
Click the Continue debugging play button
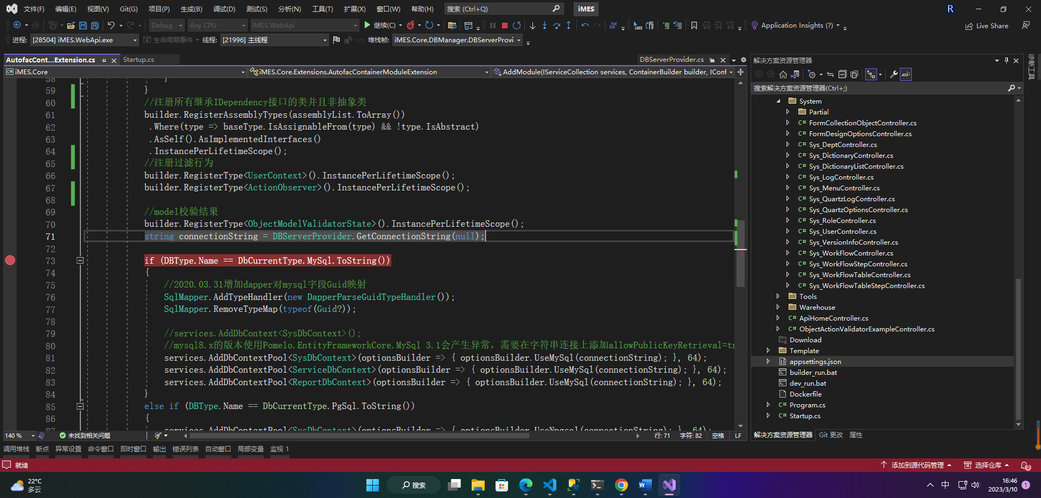tap(367, 25)
